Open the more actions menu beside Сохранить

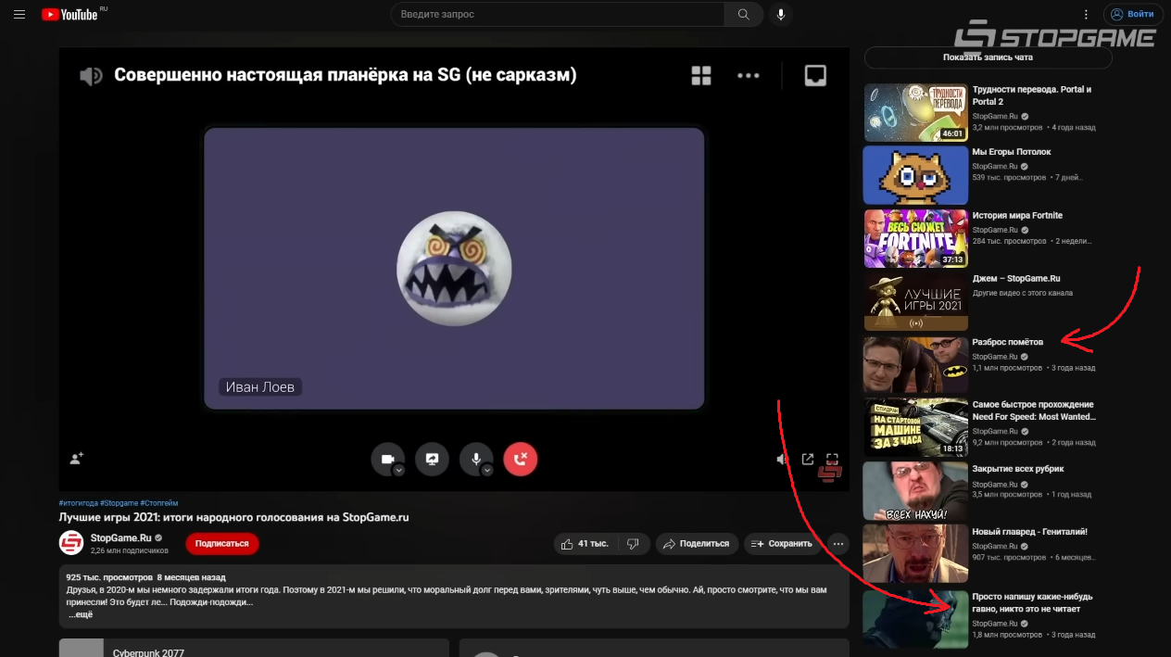point(838,544)
